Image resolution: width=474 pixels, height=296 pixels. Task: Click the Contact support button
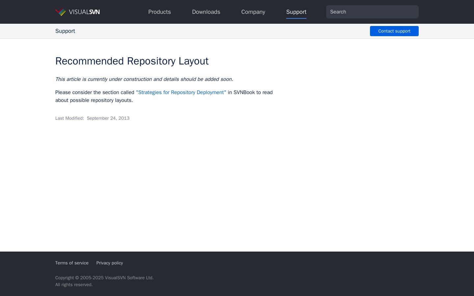[x=394, y=31]
